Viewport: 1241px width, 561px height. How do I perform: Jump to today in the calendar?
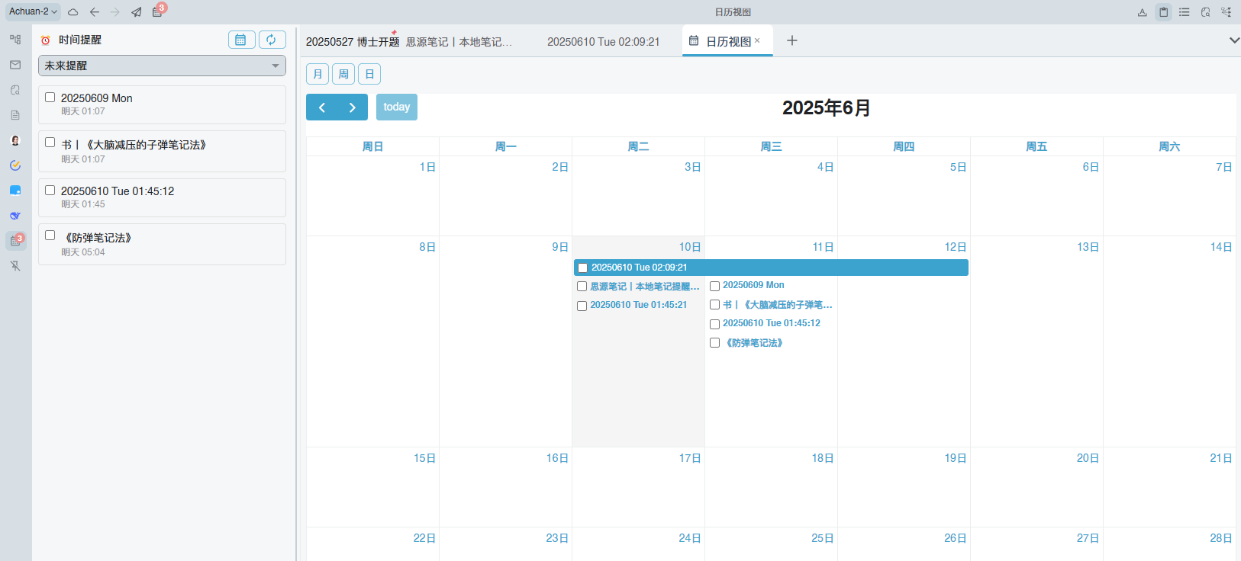[x=397, y=107]
